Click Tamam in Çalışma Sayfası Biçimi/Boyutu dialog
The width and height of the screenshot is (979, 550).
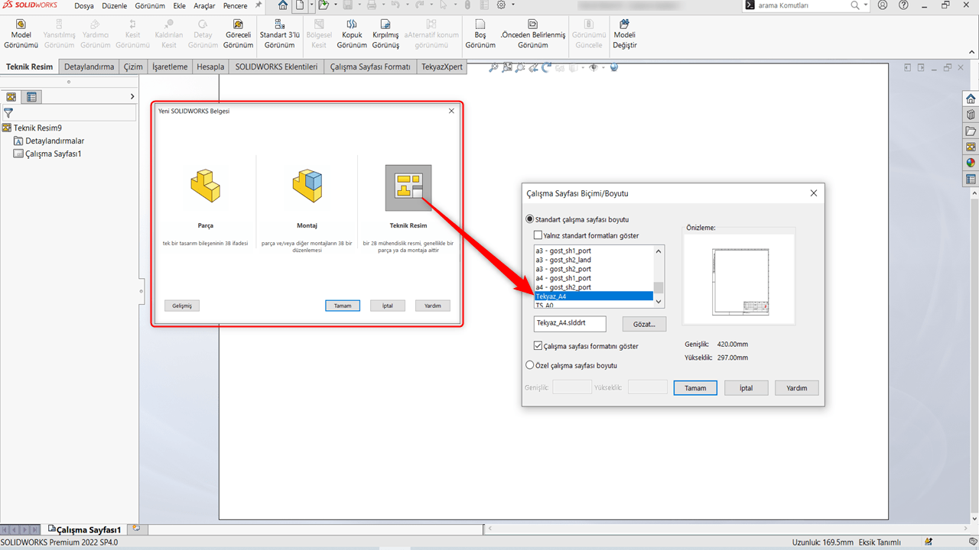tap(695, 388)
